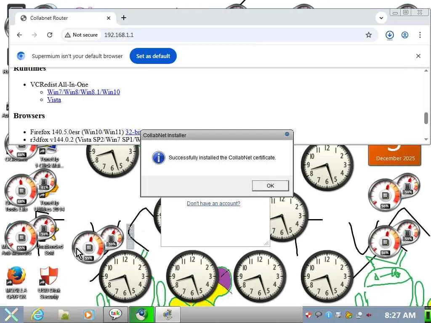Click the page vertical scrollbar thumb

pyautogui.click(x=426, y=118)
